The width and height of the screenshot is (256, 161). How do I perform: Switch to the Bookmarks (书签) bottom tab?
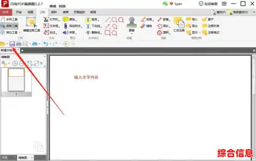coord(5,158)
